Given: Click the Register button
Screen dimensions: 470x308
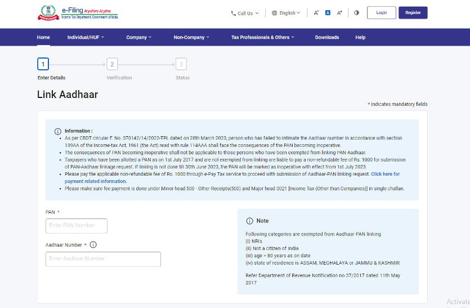Looking at the screenshot, I should point(413,12).
